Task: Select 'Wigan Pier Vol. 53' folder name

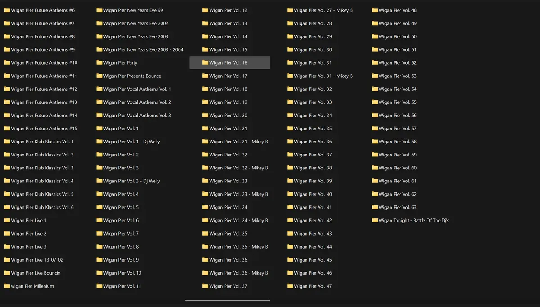Action: point(398,76)
